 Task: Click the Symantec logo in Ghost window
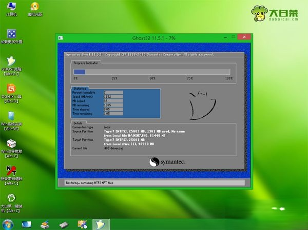[167, 162]
